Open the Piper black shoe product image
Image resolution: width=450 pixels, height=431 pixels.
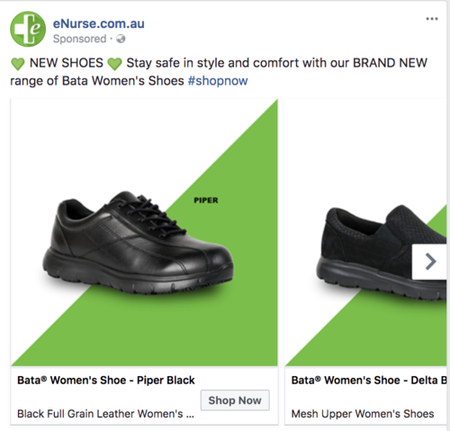click(x=144, y=232)
